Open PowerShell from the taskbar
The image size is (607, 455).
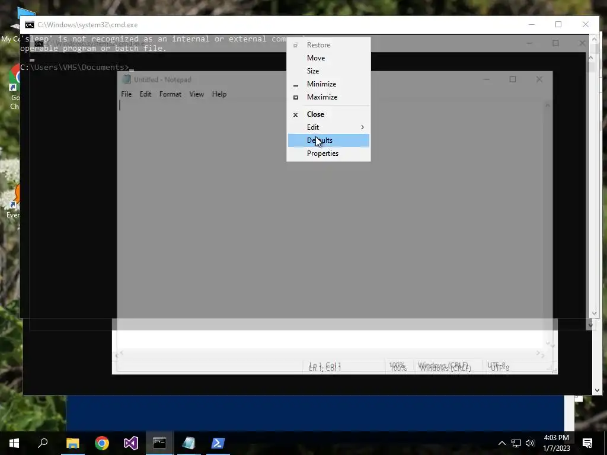218,443
